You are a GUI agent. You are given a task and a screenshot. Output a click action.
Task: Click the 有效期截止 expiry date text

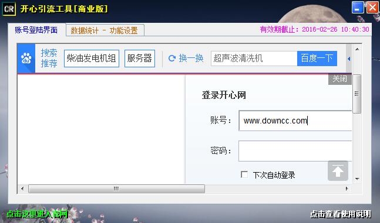click(x=315, y=29)
